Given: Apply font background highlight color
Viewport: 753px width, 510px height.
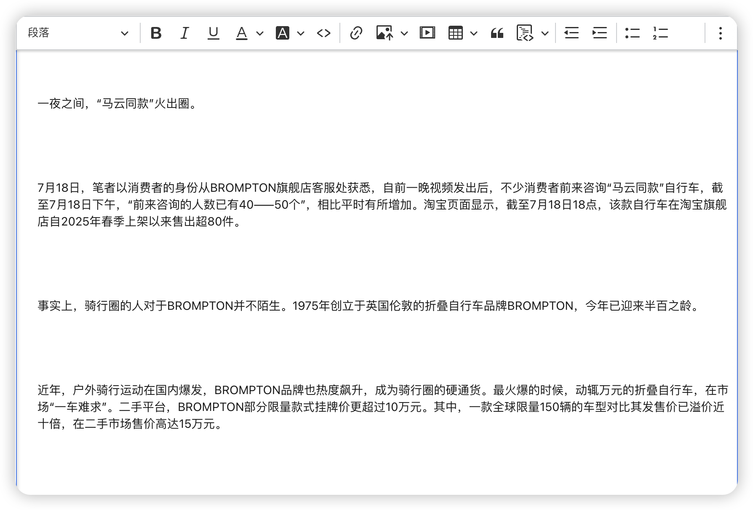Looking at the screenshot, I should pos(283,33).
